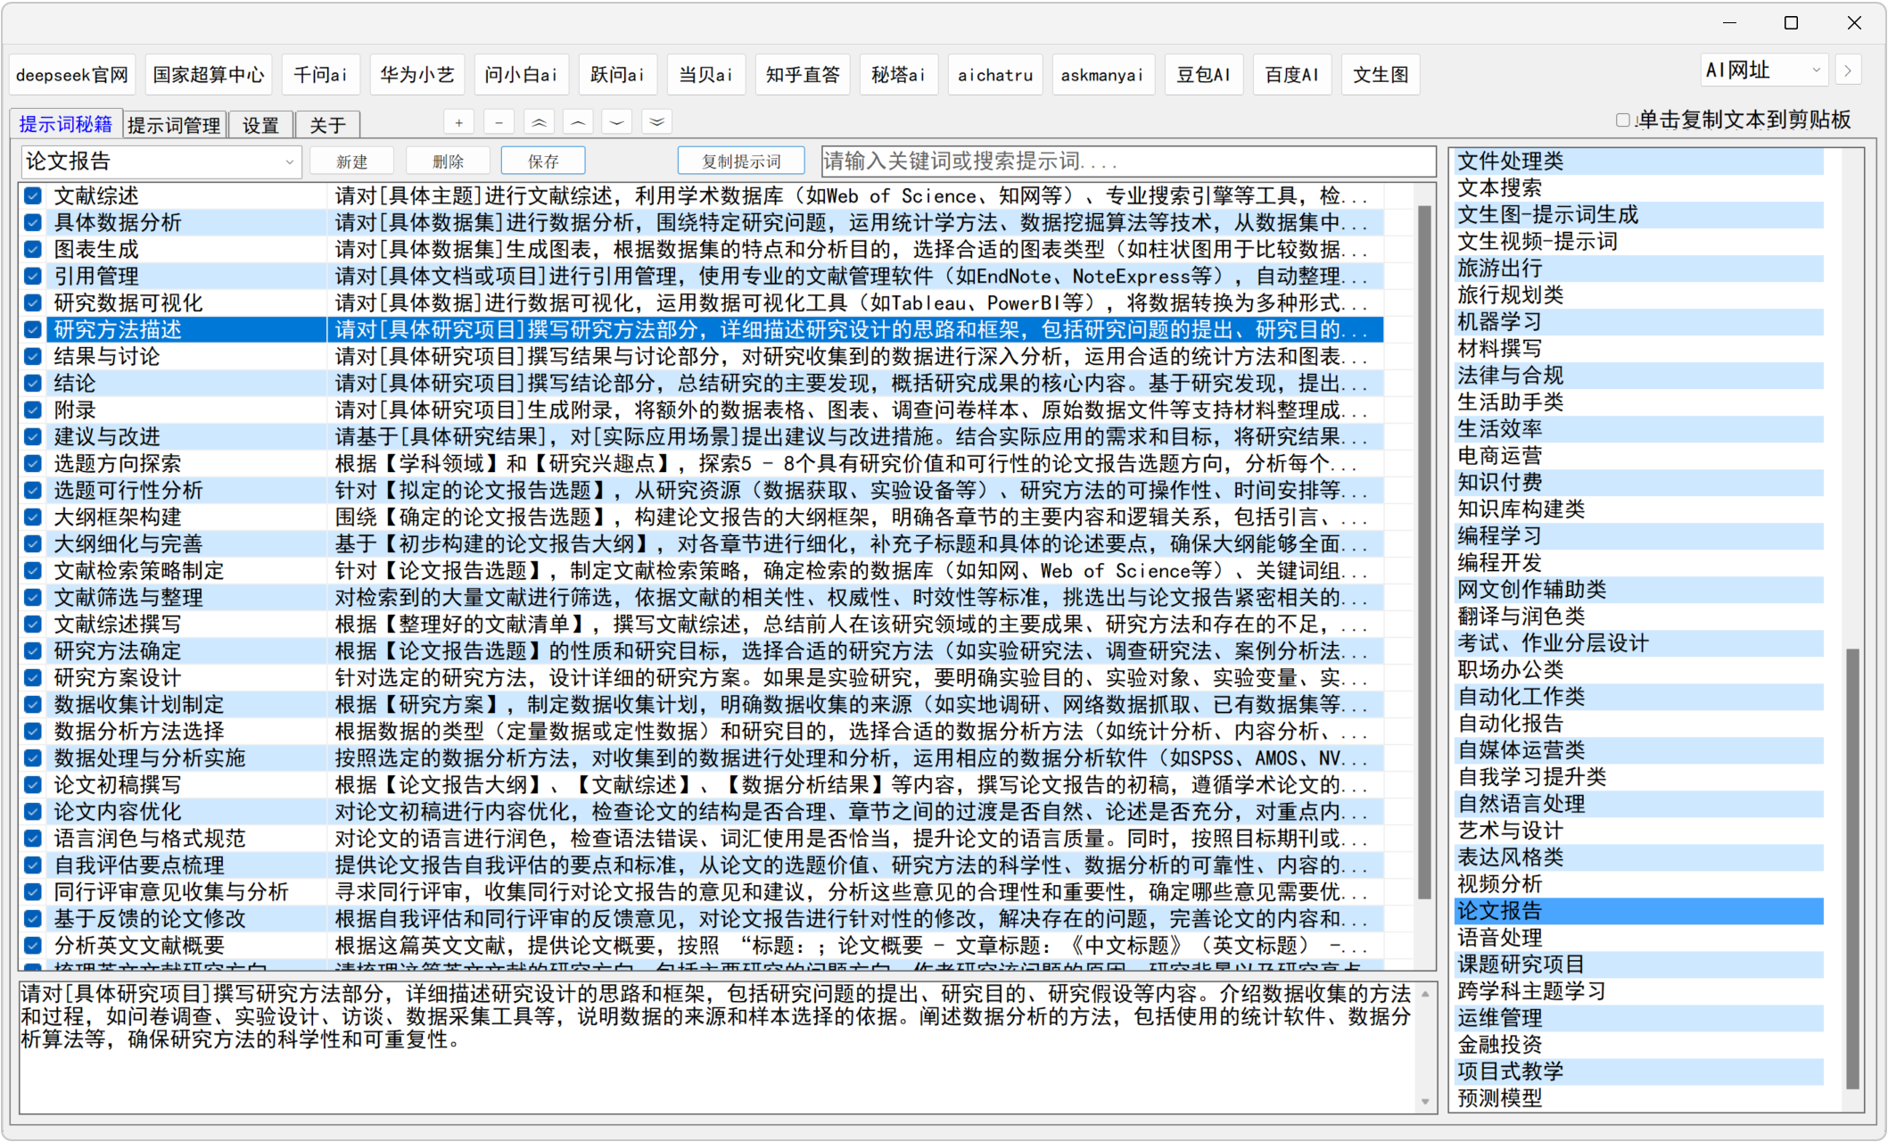Screen dimensions: 1888x1142
Task: Uncheck the 结论 row checkbox
Action: pos(33,384)
